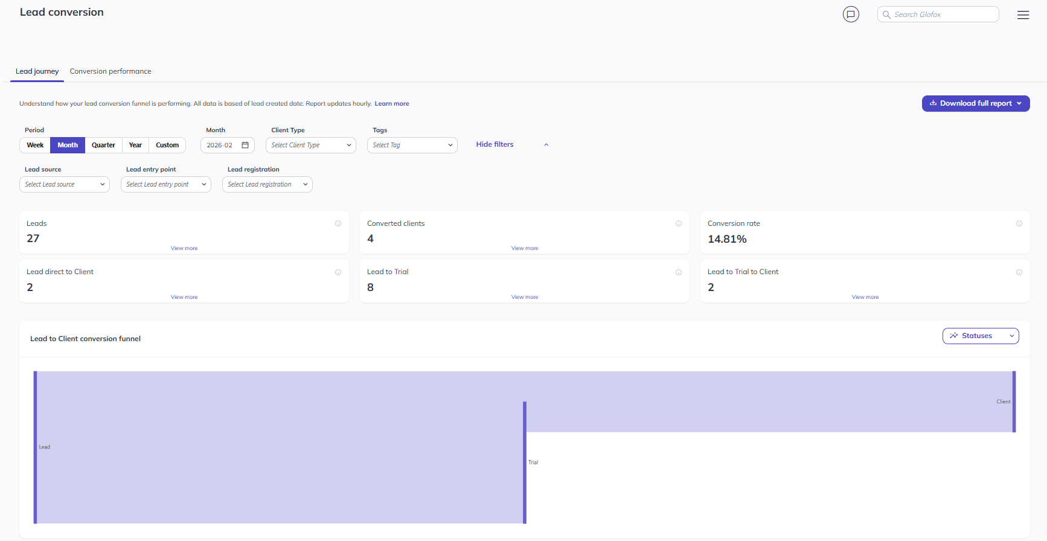Image resolution: width=1047 pixels, height=541 pixels.
Task: Click the Lead node bar in funnel
Action: [35, 447]
